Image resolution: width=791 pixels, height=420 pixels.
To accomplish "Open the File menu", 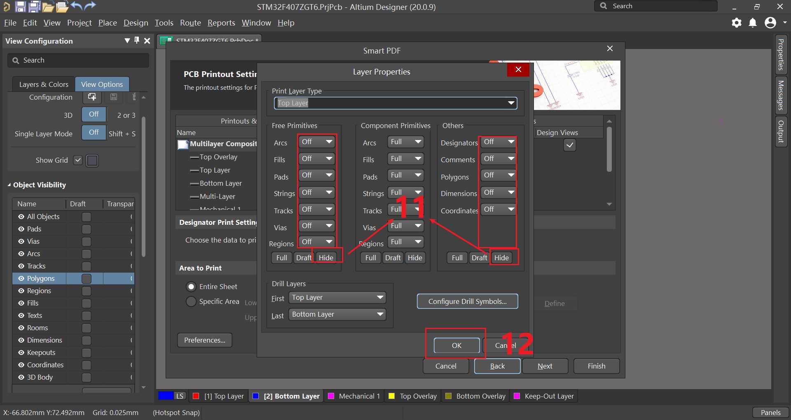I will pos(10,23).
